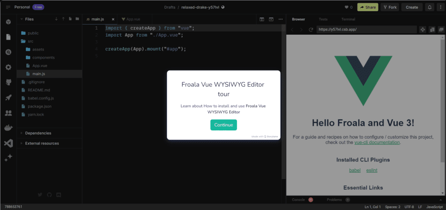Click the preview URL address field

coord(367,30)
